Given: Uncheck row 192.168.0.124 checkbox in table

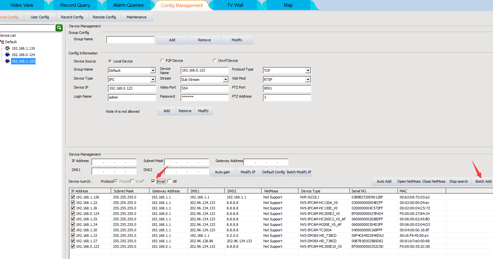Looking at the screenshot, I should (x=73, y=214).
